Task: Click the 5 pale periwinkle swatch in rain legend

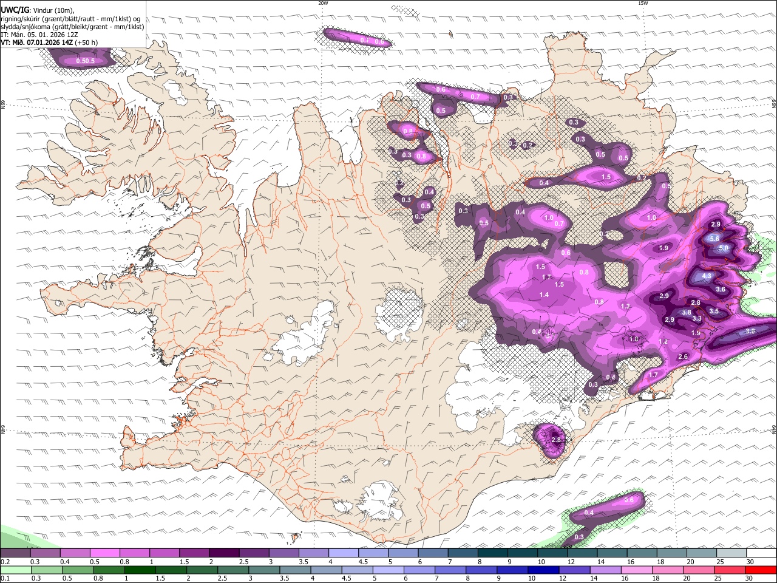Action: (x=388, y=570)
